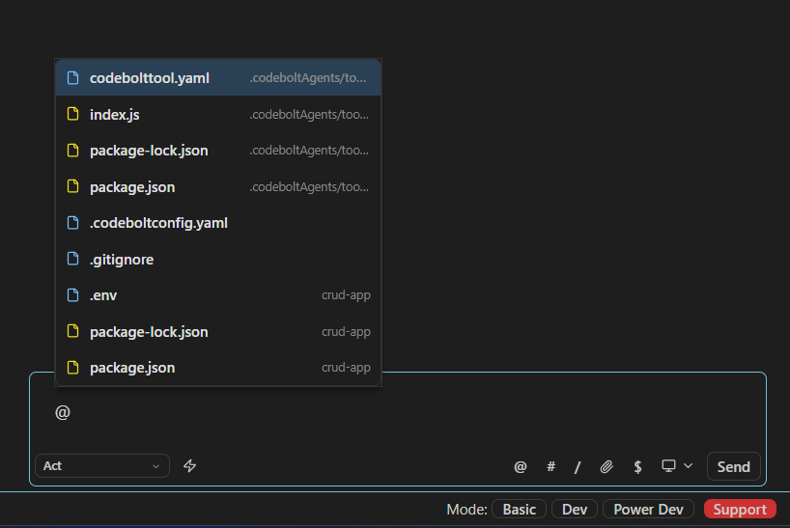The image size is (790, 528).
Task: Select codebolttool.yaml from suggestions
Action: [x=218, y=78]
